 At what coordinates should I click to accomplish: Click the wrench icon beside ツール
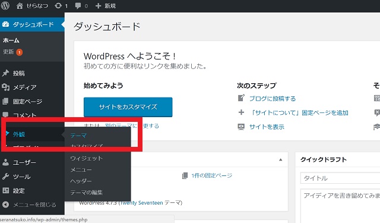pos(5,177)
